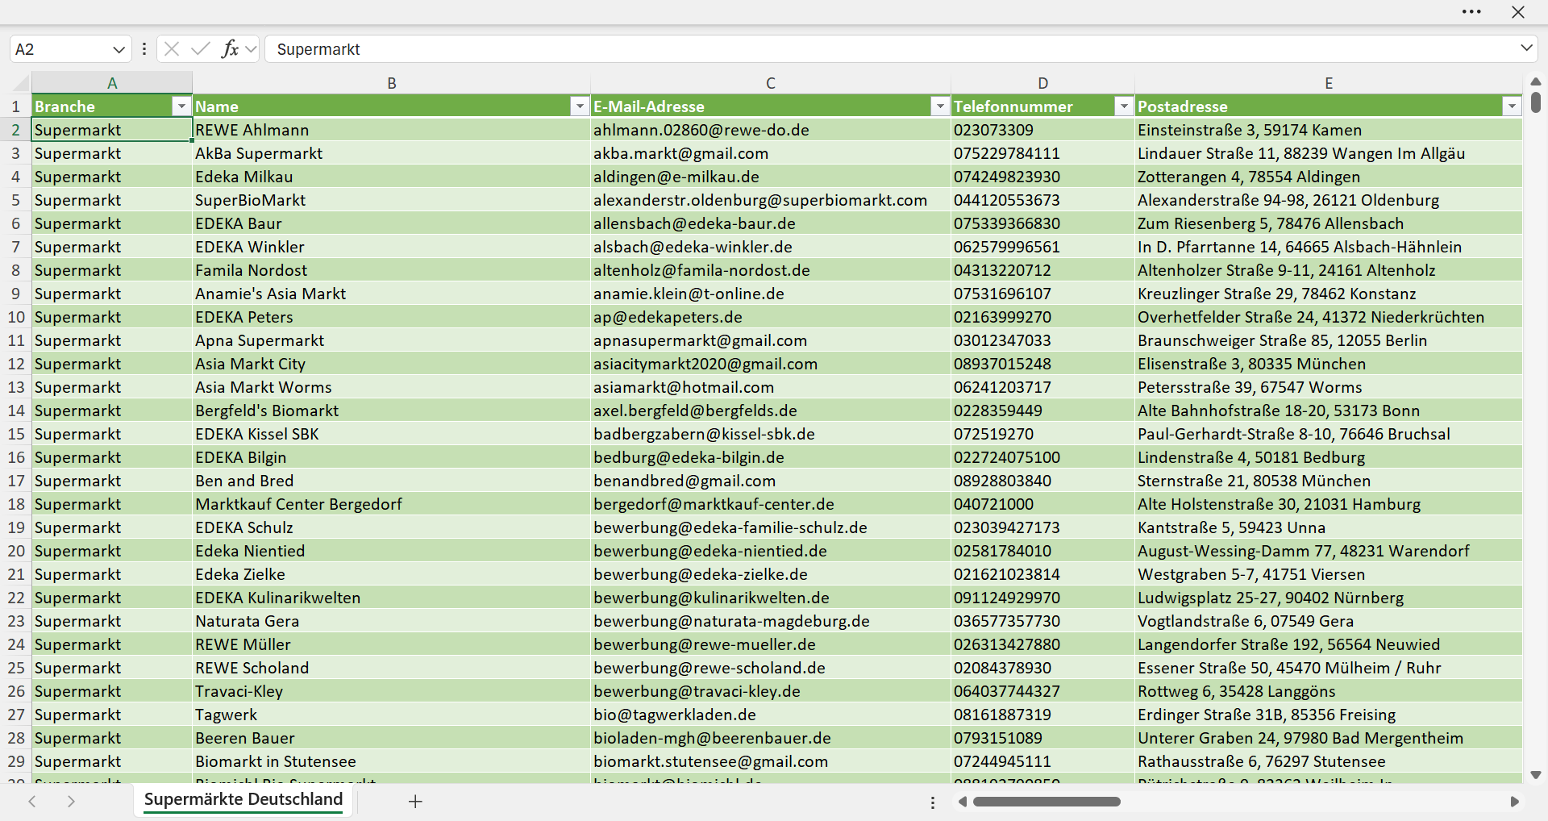Viewport: 1548px width, 821px height.
Task: Select the Branche header cell
Action: tap(112, 106)
